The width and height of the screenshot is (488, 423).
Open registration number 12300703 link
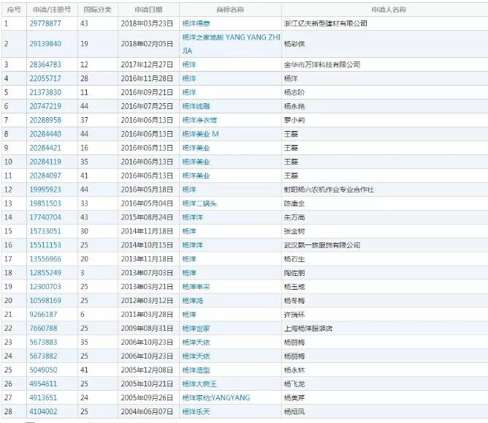point(45,286)
